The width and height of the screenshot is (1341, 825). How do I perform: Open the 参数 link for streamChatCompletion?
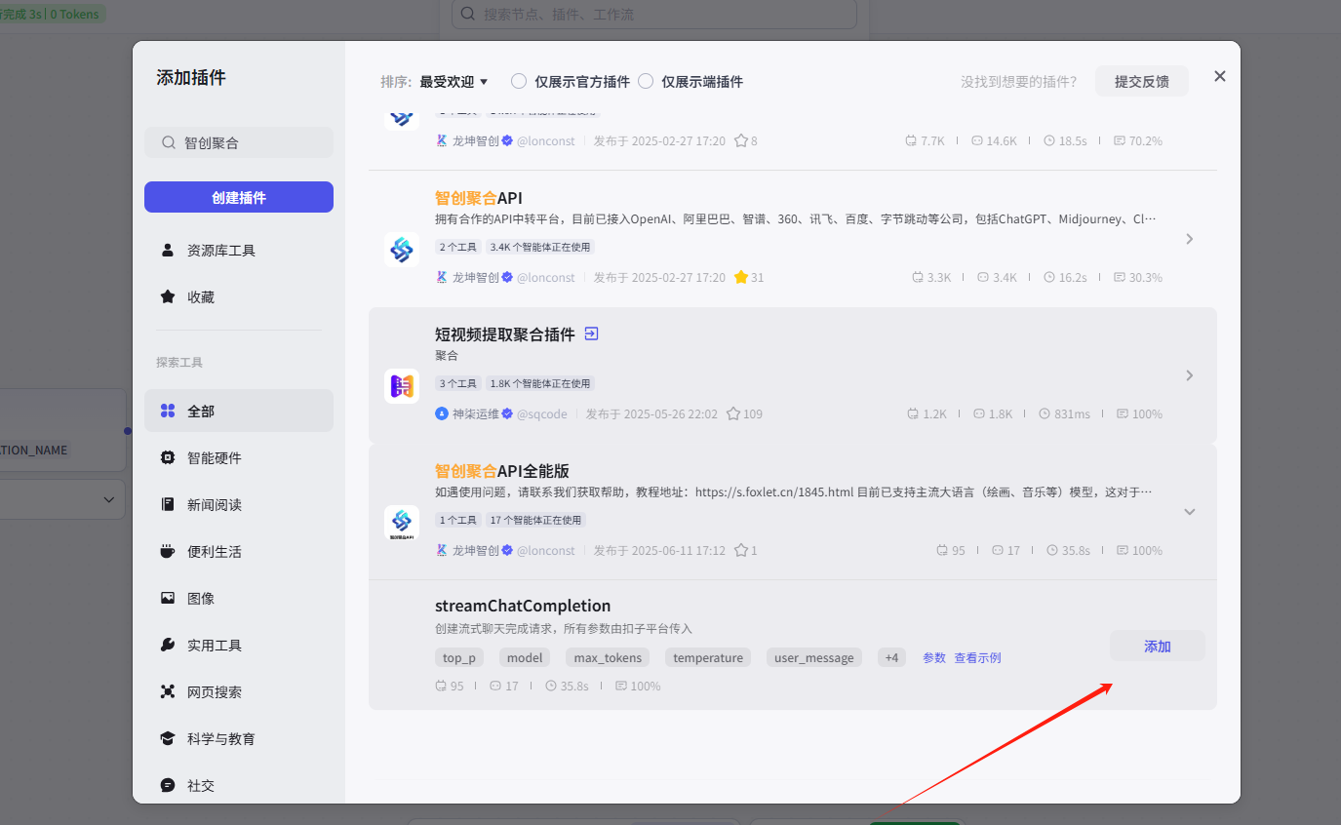tap(934, 657)
